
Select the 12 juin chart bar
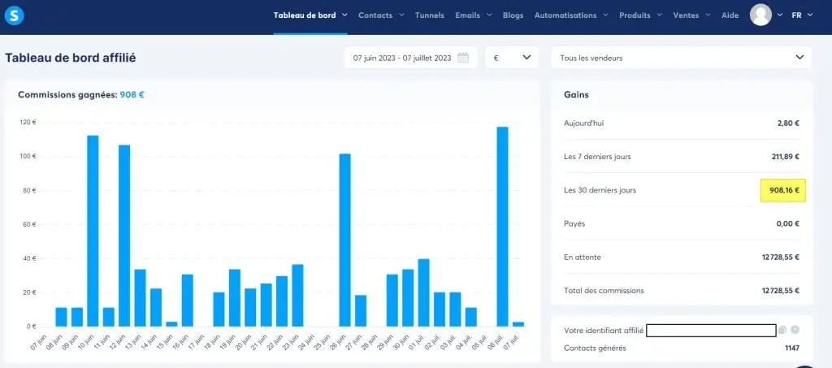click(x=124, y=236)
